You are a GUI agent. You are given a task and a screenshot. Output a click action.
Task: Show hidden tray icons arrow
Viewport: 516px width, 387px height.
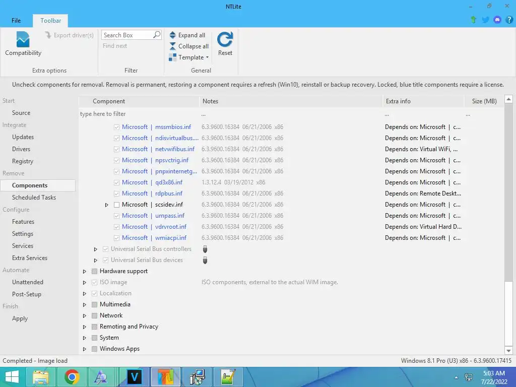456,377
